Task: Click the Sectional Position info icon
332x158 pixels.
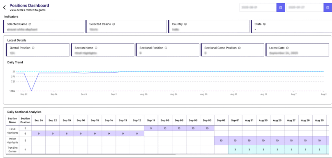Action: (x=166, y=48)
